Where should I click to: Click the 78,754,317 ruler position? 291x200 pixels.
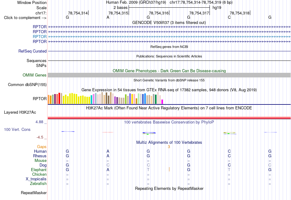199,13
